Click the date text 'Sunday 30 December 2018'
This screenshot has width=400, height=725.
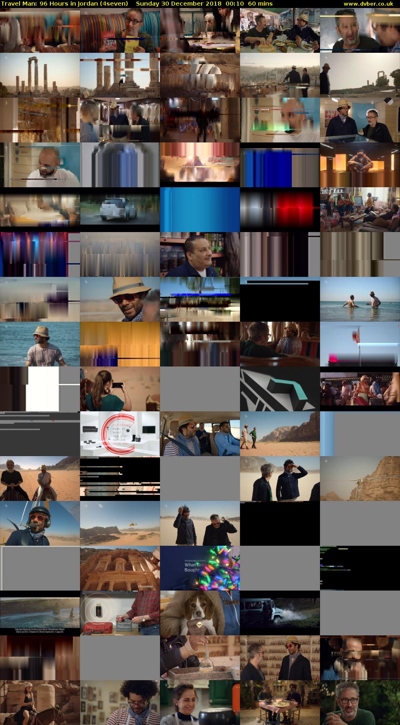click(x=179, y=4)
